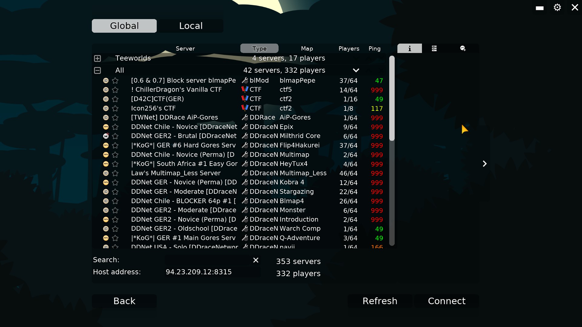Click the Refresh button
Screen dimensions: 582x327
coord(380,301)
